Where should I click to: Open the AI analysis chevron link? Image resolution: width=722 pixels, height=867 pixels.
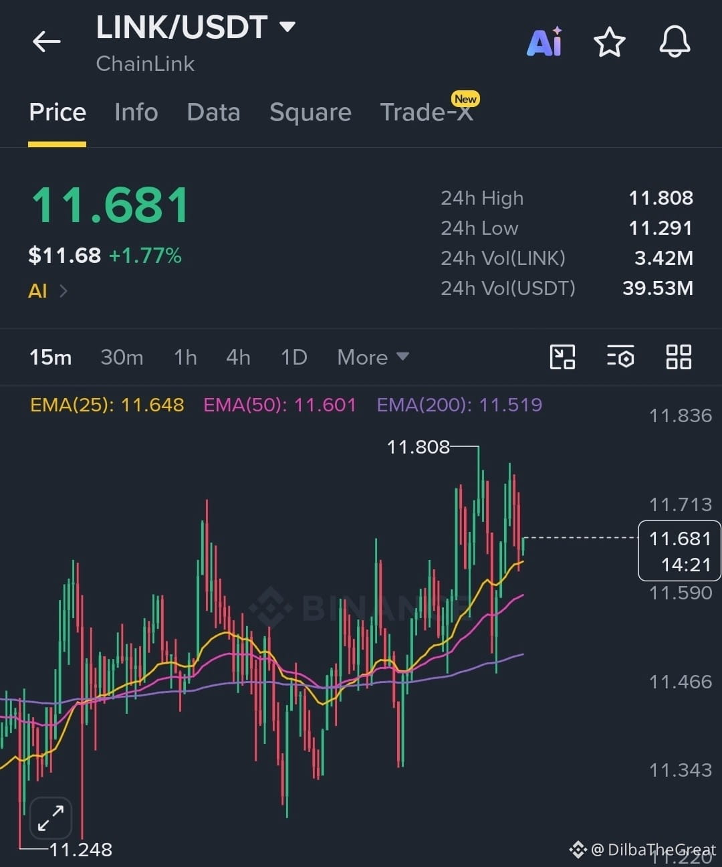click(x=48, y=291)
